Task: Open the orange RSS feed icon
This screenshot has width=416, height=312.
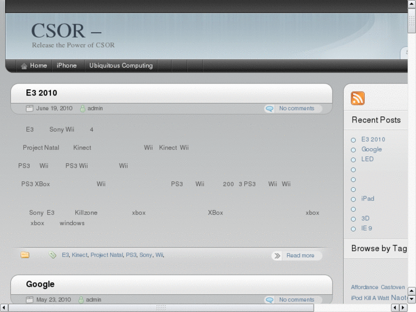Action: [358, 98]
